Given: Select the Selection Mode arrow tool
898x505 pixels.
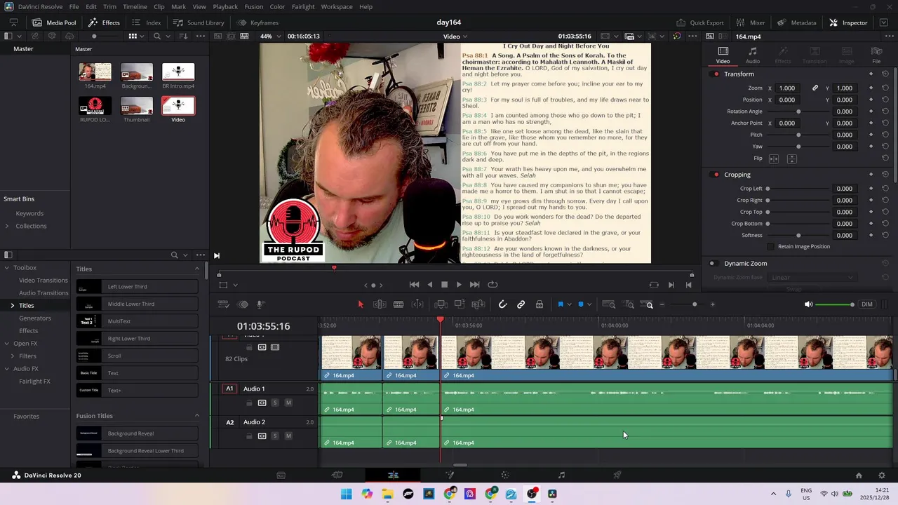Looking at the screenshot, I should tap(361, 304).
